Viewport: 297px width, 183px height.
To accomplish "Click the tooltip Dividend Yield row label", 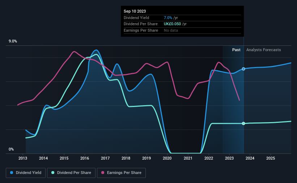I will click(136, 18).
